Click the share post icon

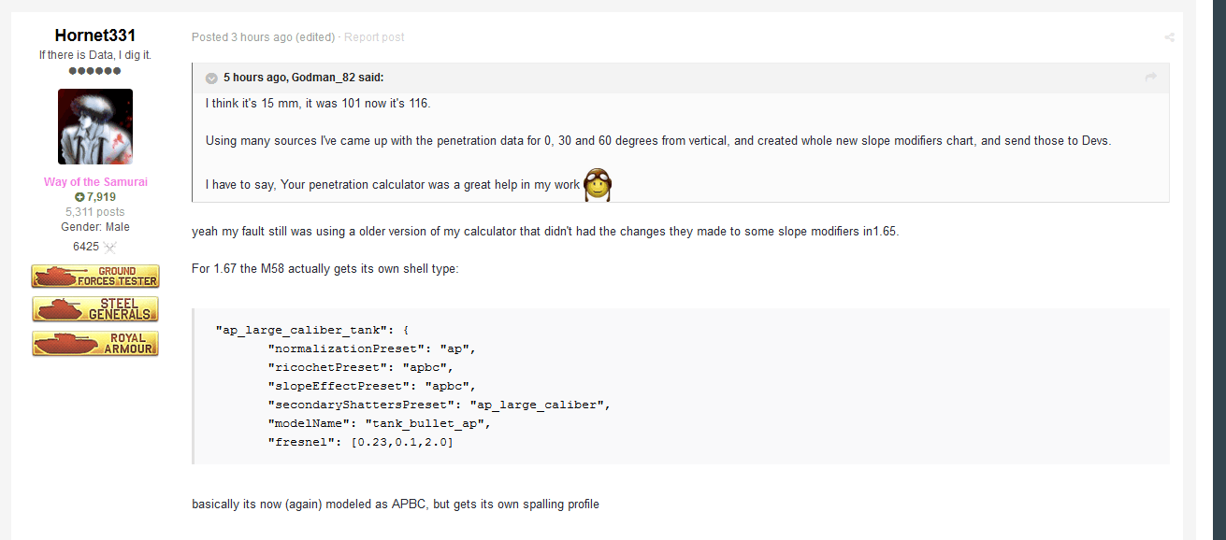pos(1169,37)
